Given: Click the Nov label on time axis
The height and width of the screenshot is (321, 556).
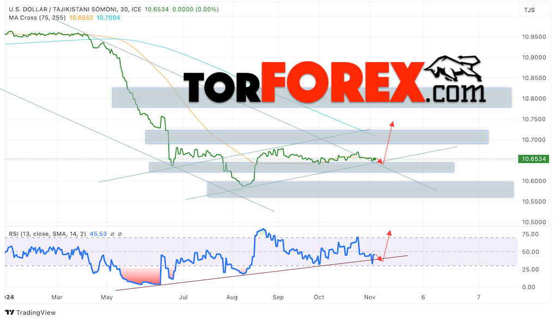Looking at the screenshot, I should pyautogui.click(x=370, y=297).
